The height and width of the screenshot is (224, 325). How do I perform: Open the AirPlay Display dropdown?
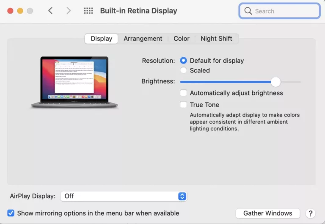[123, 196]
